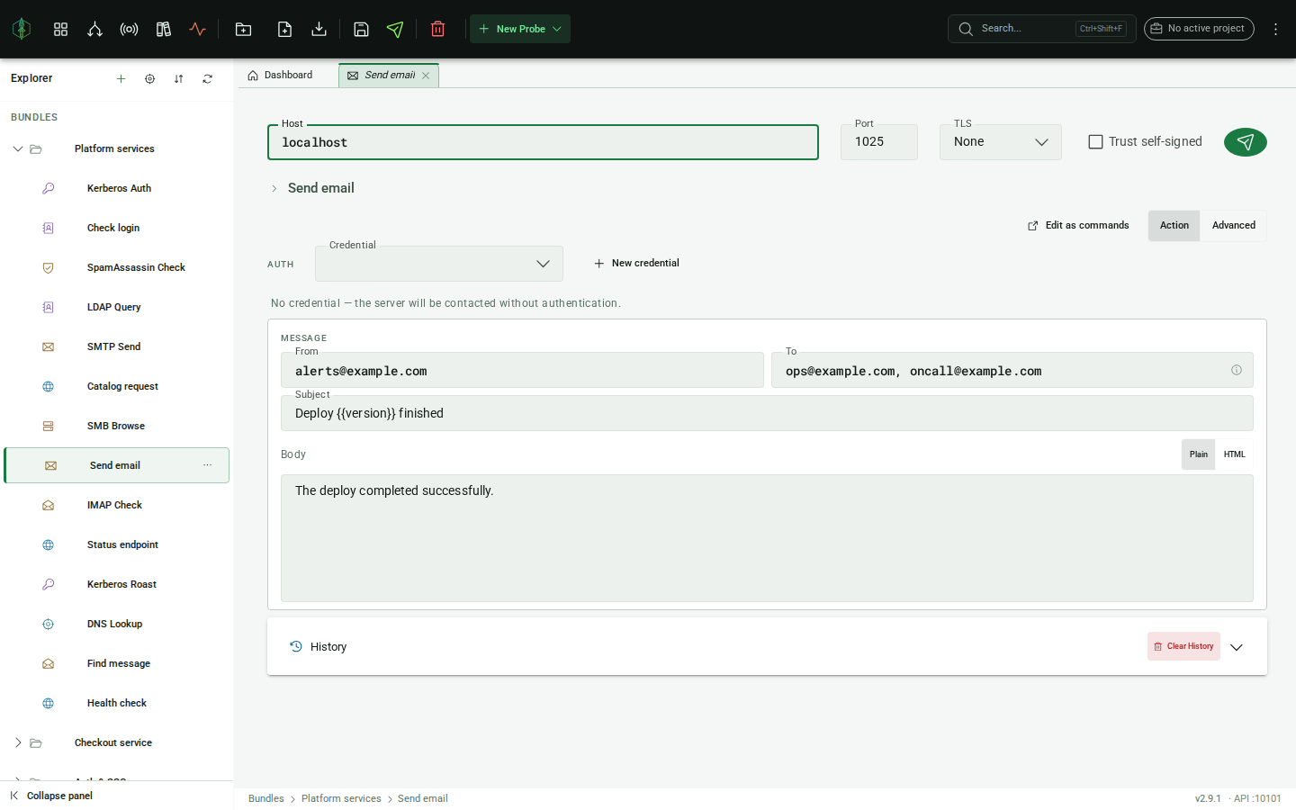Focus the top Search box
The width and height of the screenshot is (1296, 810).
1041,29
